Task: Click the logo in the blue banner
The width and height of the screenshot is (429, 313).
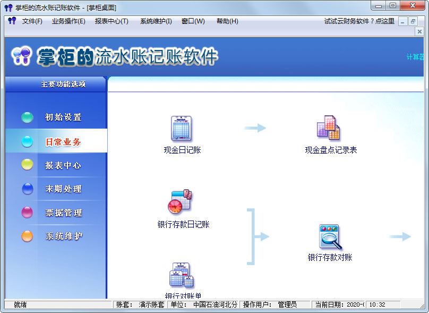Action: pyautogui.click(x=21, y=56)
